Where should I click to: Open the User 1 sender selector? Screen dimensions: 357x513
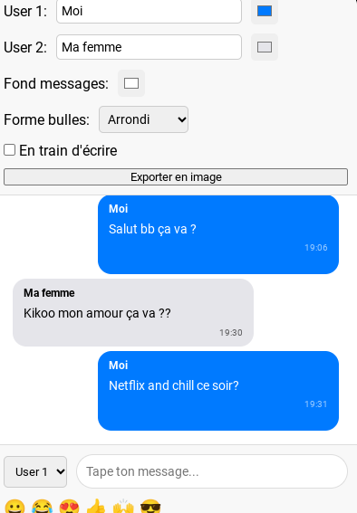coord(35,471)
